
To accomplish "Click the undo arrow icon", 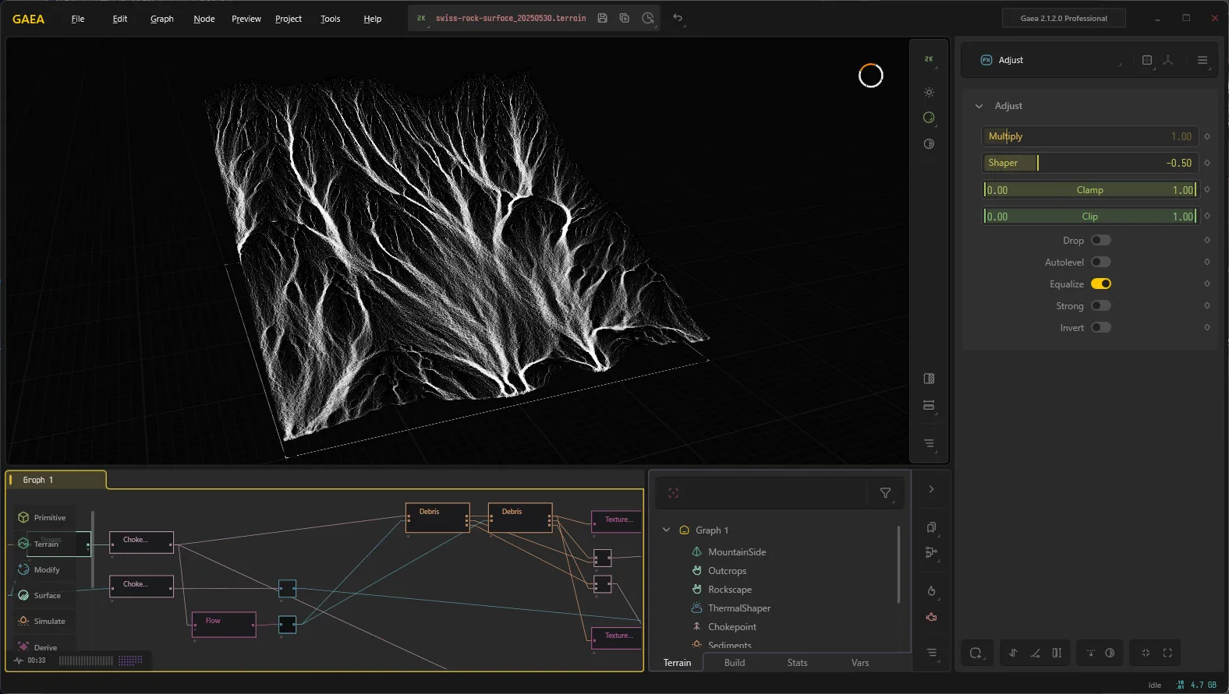I will (x=678, y=18).
